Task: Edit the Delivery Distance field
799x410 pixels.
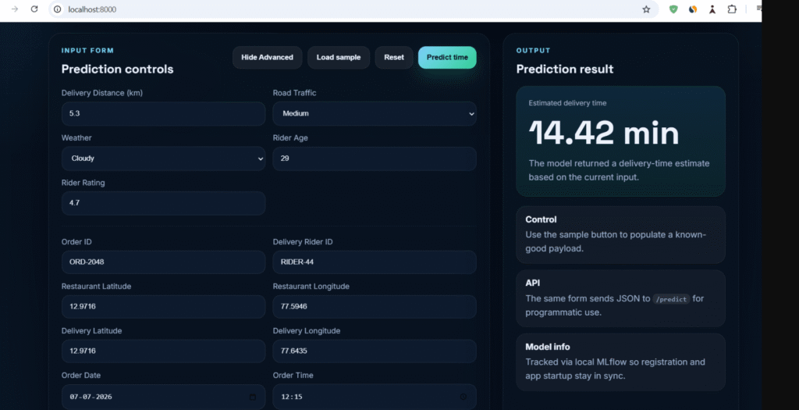Action: [163, 114]
